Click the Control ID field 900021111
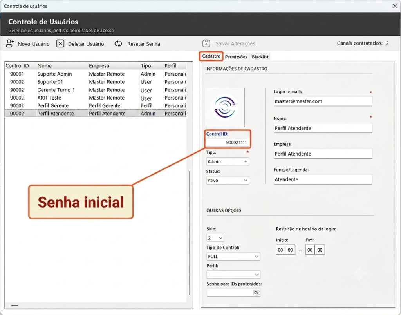Screen dimensions: 401x315 tap(227, 143)
